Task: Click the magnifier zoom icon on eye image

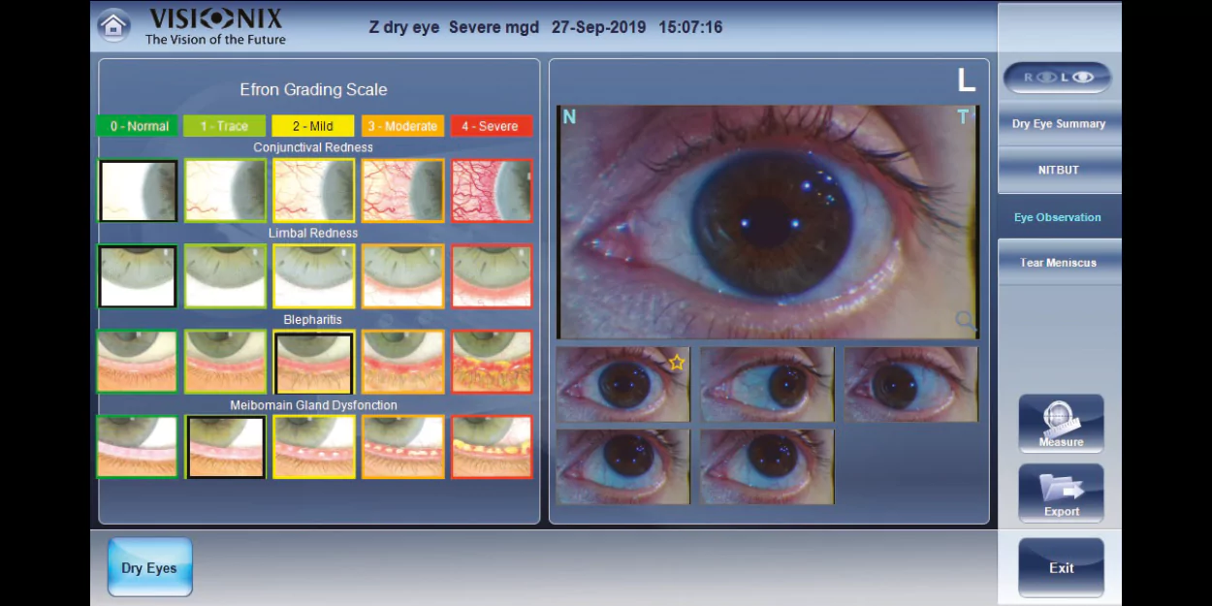Action: click(965, 320)
